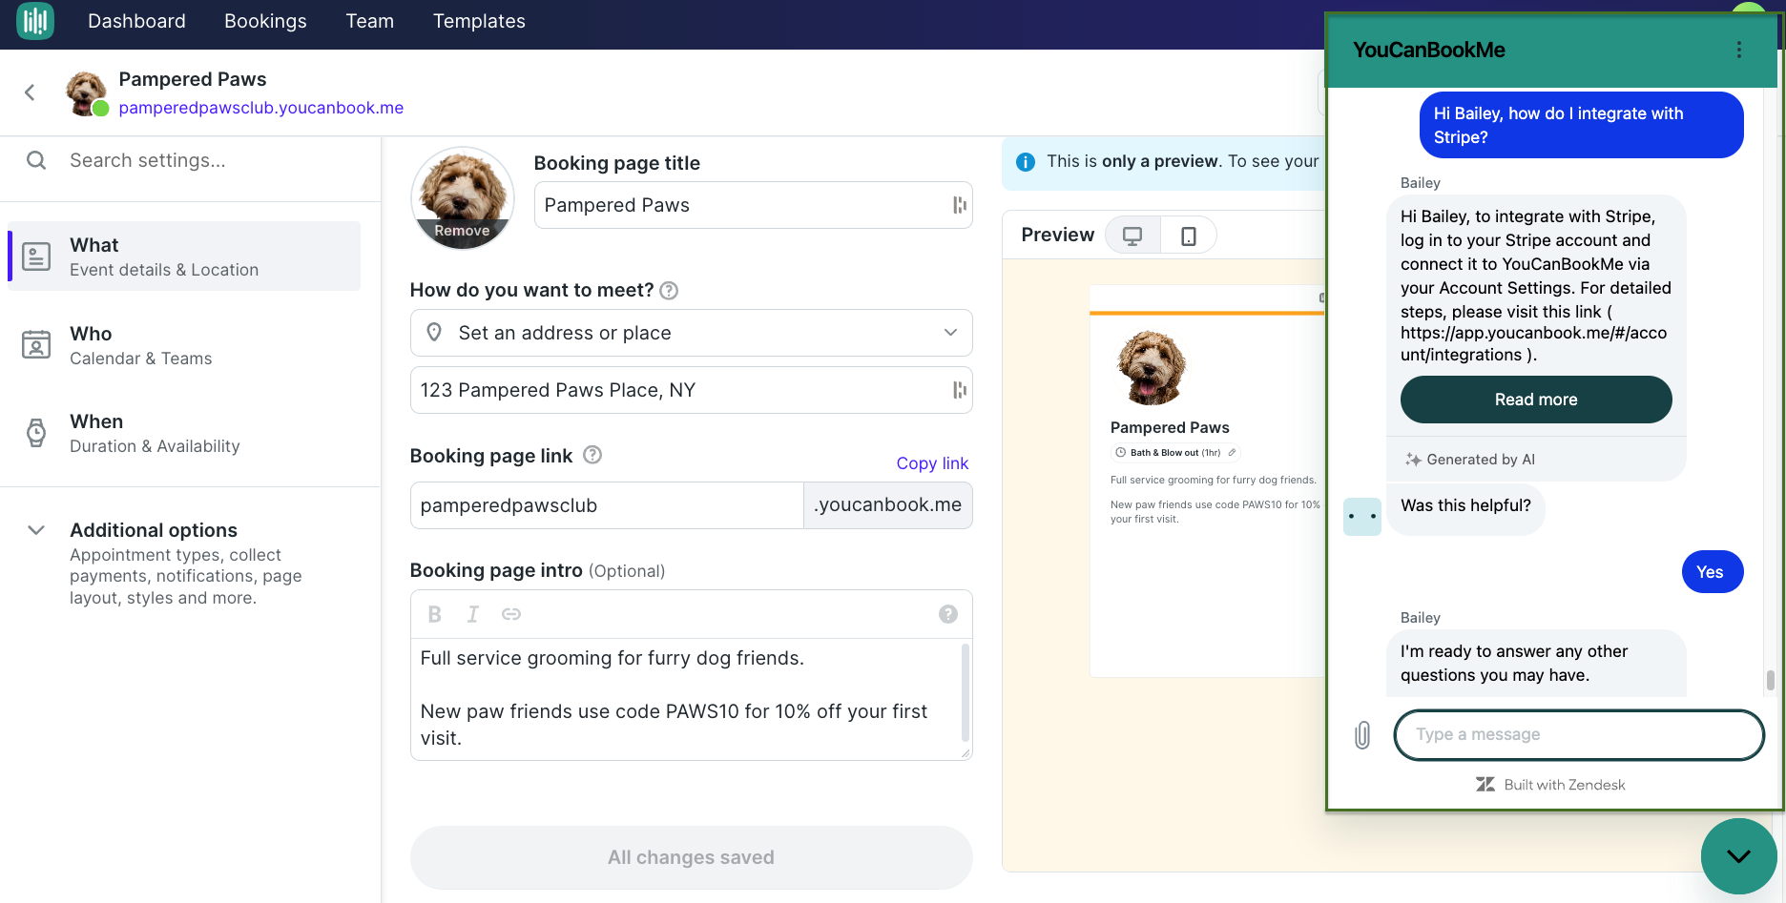Edit the pamperedpawsclub link field
The width and height of the screenshot is (1786, 903).
(607, 505)
